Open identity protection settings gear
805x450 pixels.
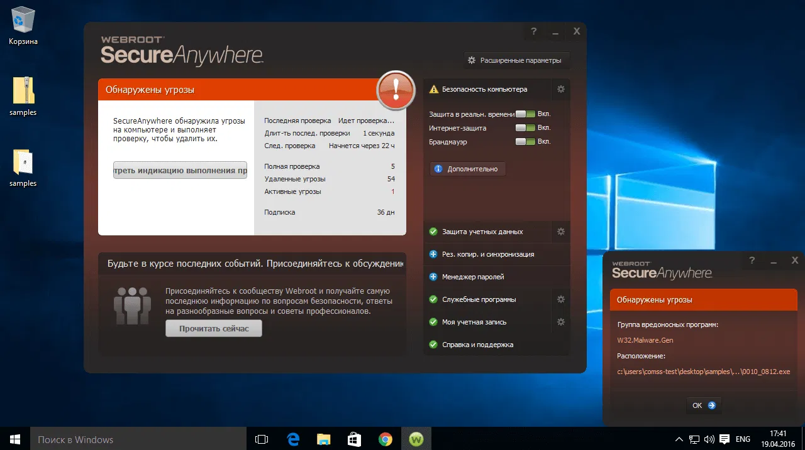561,232
